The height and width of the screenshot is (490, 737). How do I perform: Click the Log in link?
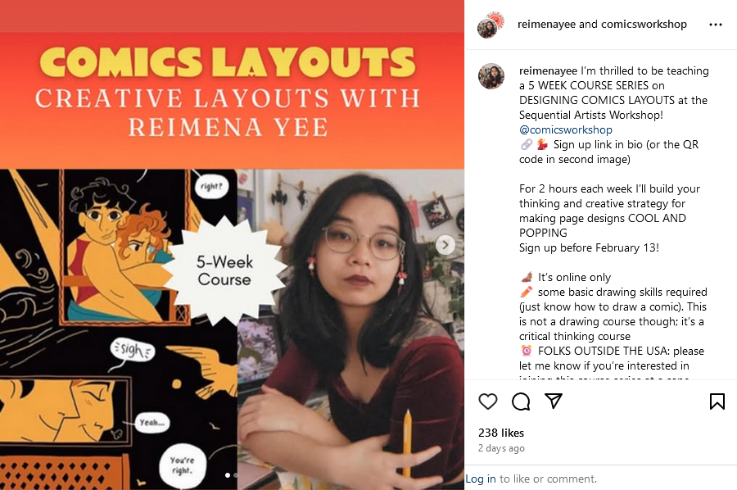481,479
